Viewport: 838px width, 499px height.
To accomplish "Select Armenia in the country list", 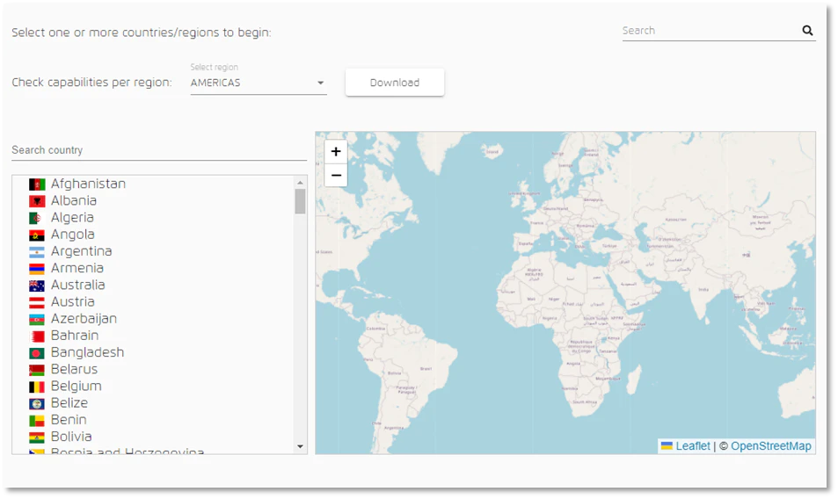I will [77, 269].
